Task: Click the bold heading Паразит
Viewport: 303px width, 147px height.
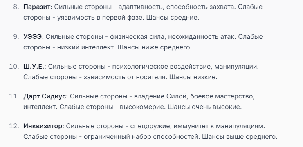Action: tap(37, 7)
